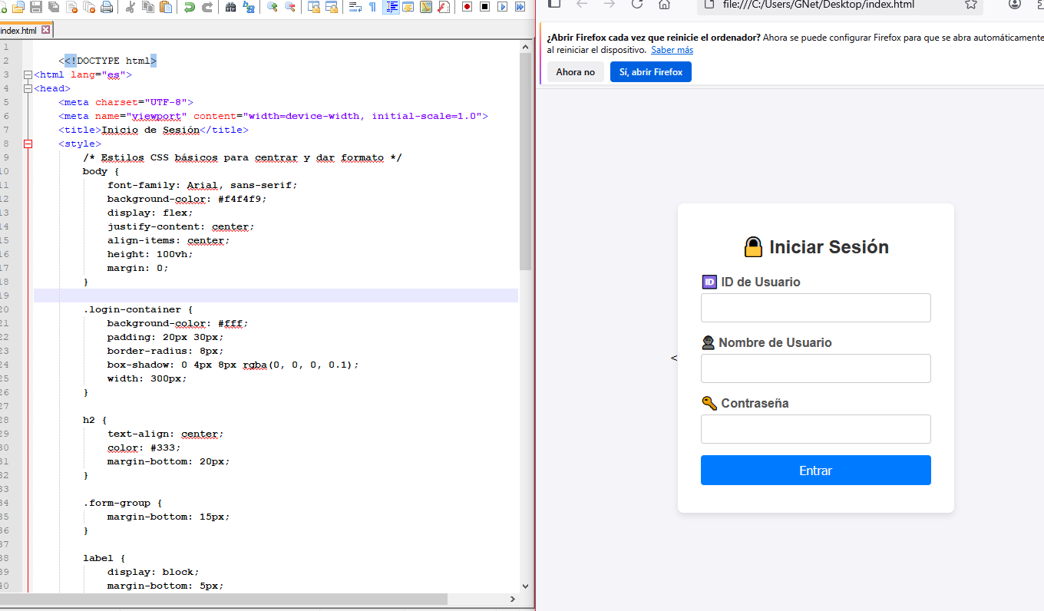
Task: Bookmark this page with the star icon
Action: (x=970, y=5)
